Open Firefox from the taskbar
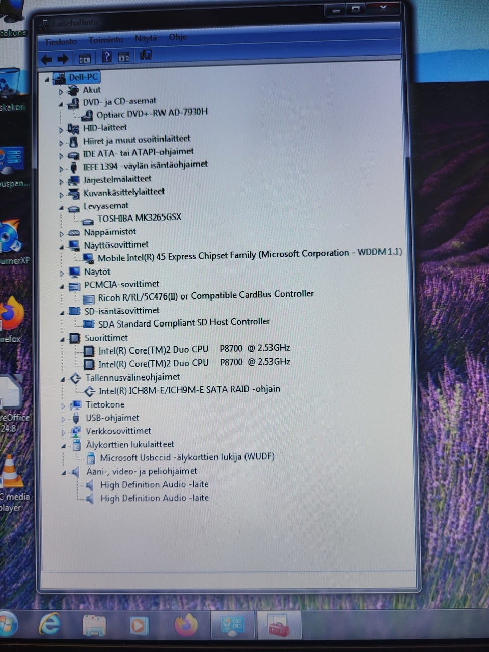Screen dimensions: 489x652 pyautogui.click(x=186, y=624)
